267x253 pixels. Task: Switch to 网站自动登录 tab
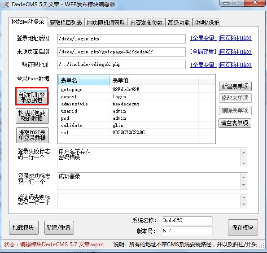point(28,22)
